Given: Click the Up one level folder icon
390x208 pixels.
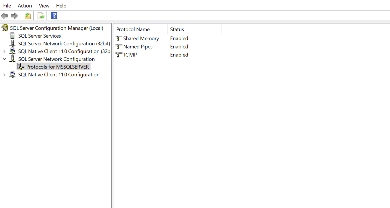Looking at the screenshot, I should point(28,16).
